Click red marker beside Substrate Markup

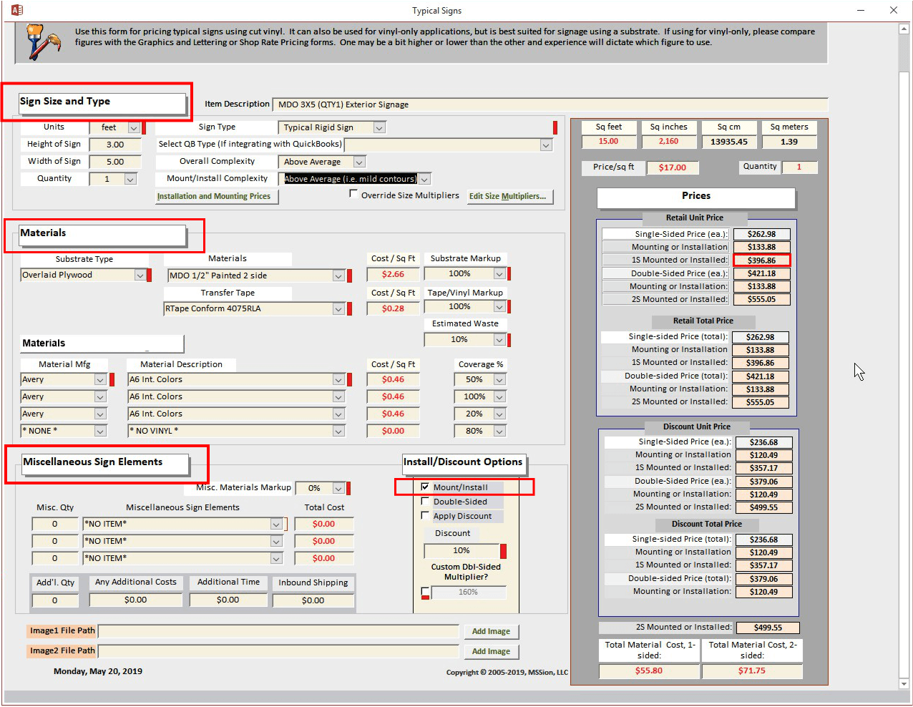[x=509, y=274]
